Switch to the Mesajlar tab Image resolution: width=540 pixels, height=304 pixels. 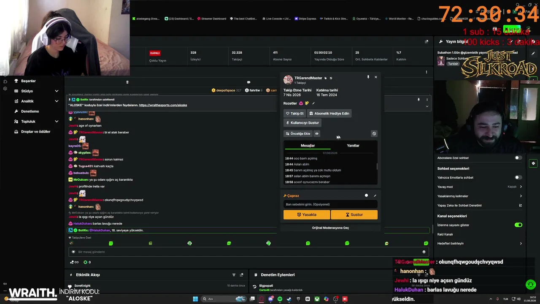(308, 146)
